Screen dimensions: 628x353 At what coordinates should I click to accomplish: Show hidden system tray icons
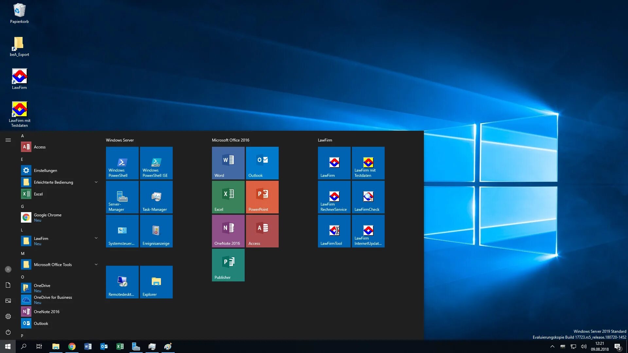tap(552, 346)
